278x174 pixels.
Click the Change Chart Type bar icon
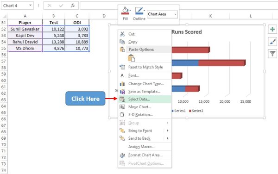[x=122, y=84]
